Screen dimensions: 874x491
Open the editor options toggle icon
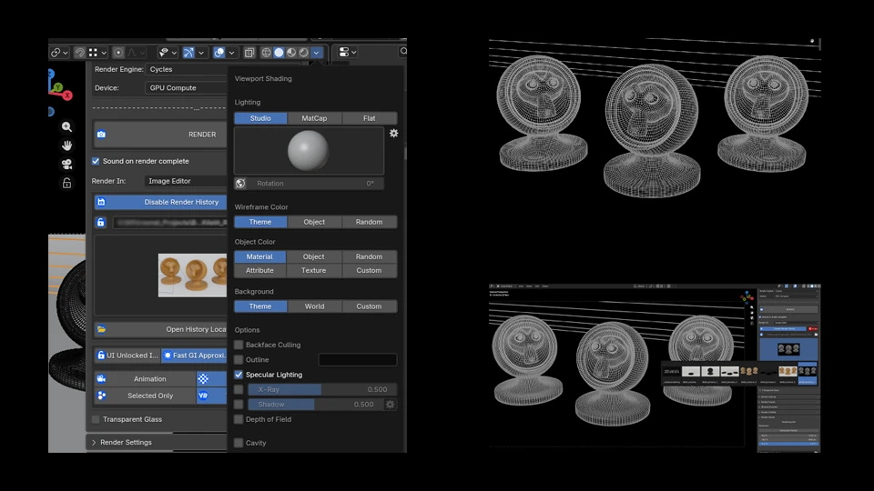pyautogui.click(x=347, y=53)
